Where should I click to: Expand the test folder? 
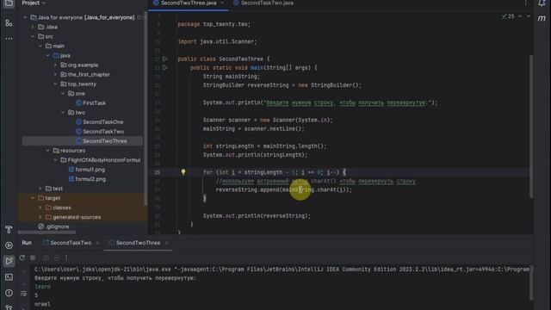click(40, 189)
